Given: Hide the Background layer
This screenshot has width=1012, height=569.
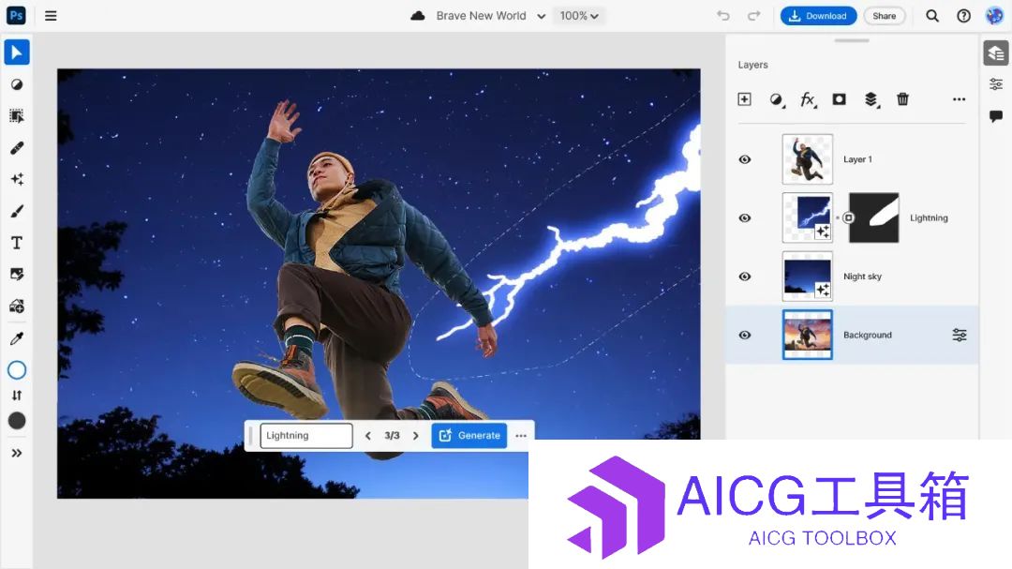Looking at the screenshot, I should [745, 336].
